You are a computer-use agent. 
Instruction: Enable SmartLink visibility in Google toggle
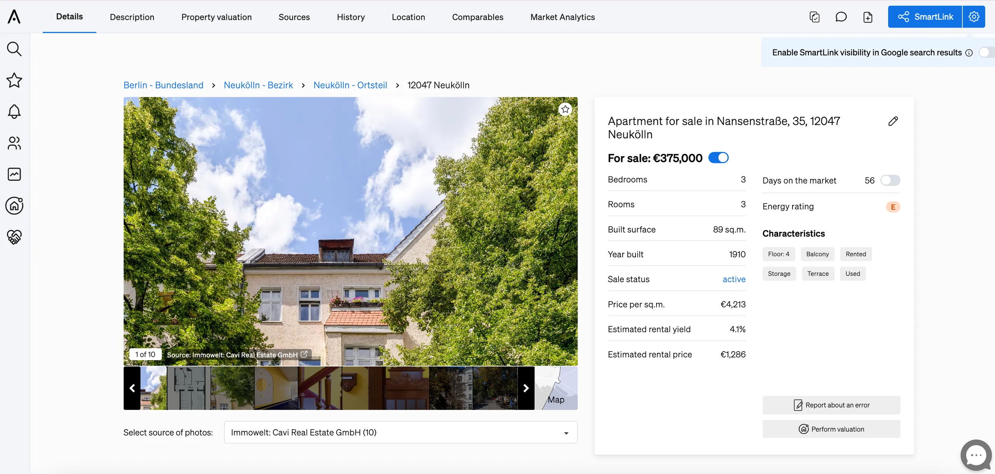pyautogui.click(x=987, y=52)
